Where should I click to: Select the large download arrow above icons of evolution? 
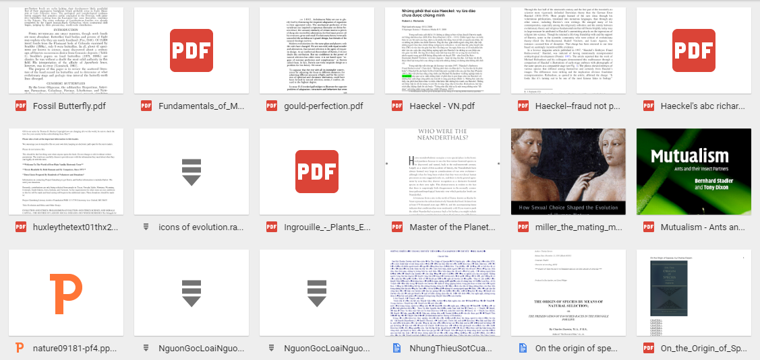[x=191, y=172]
